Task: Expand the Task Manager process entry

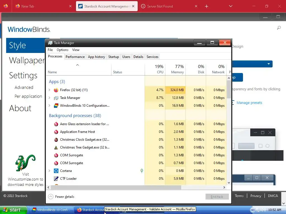Action: (x=49, y=98)
